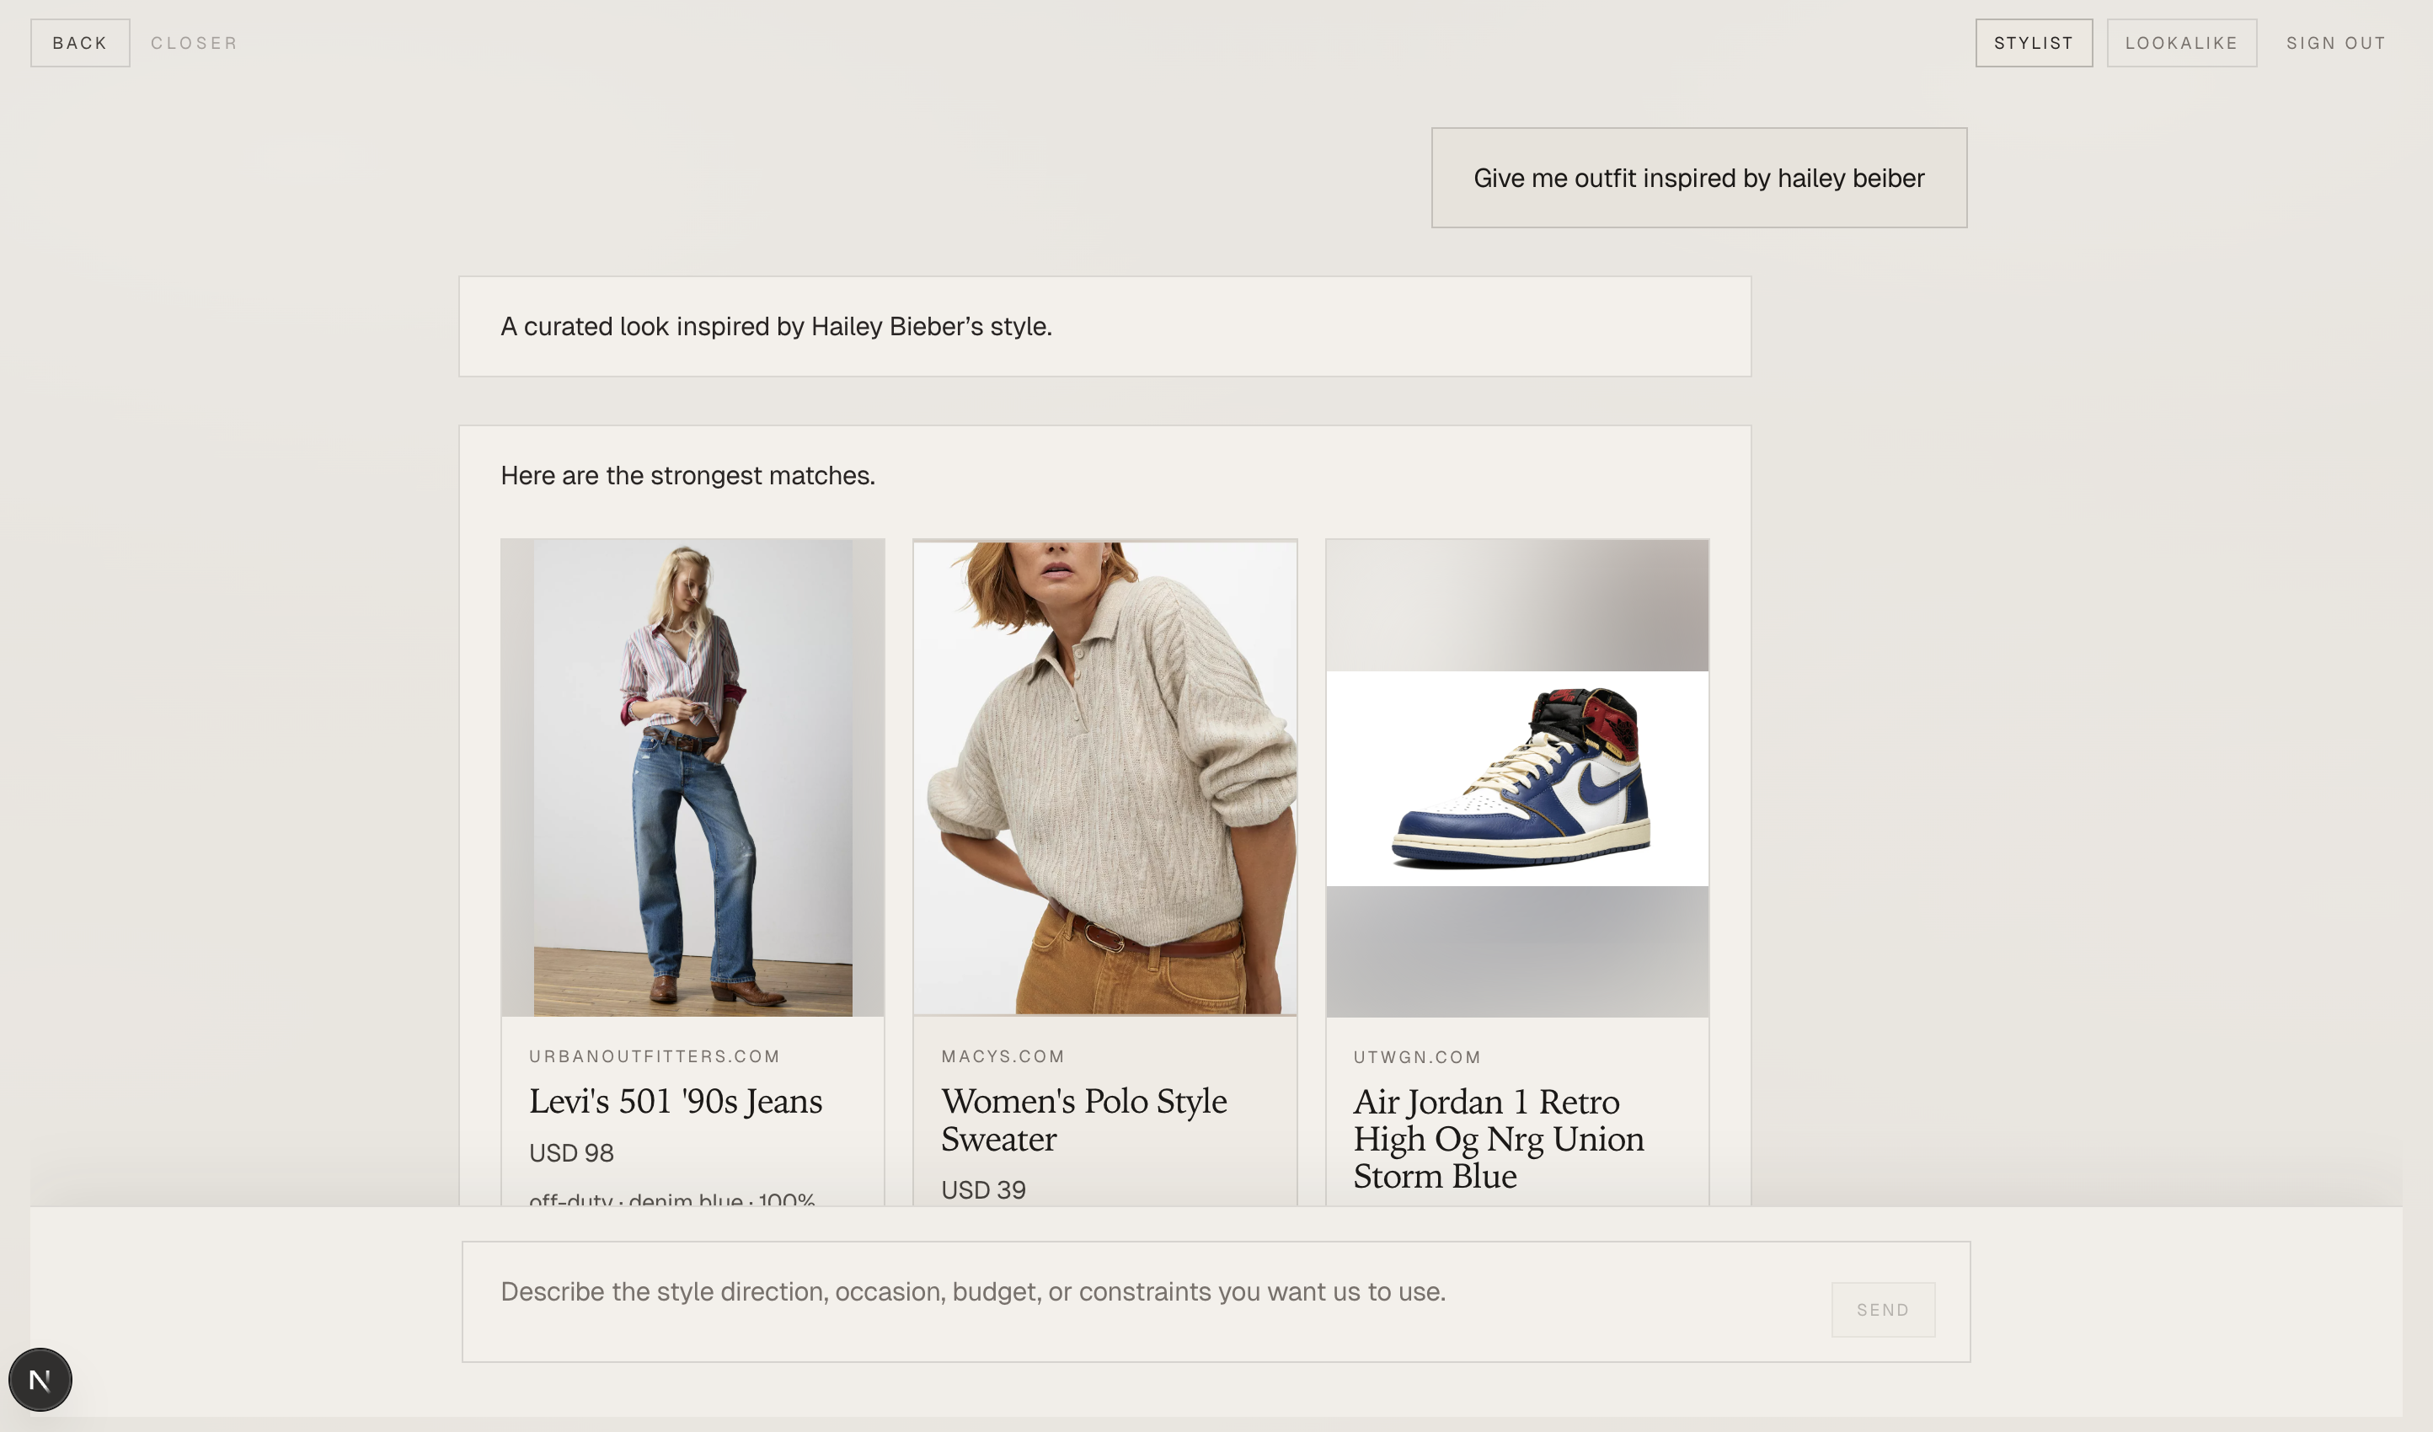This screenshot has height=1432, width=2433.
Task: Open the Levi's 501 jeans product image
Action: point(692,777)
